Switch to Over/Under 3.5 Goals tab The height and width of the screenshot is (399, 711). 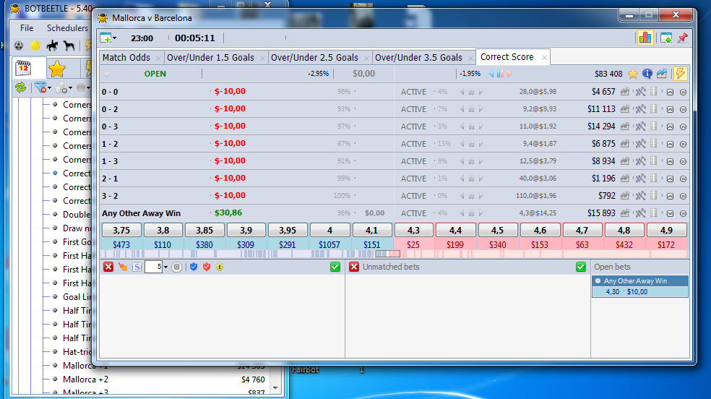tap(418, 58)
